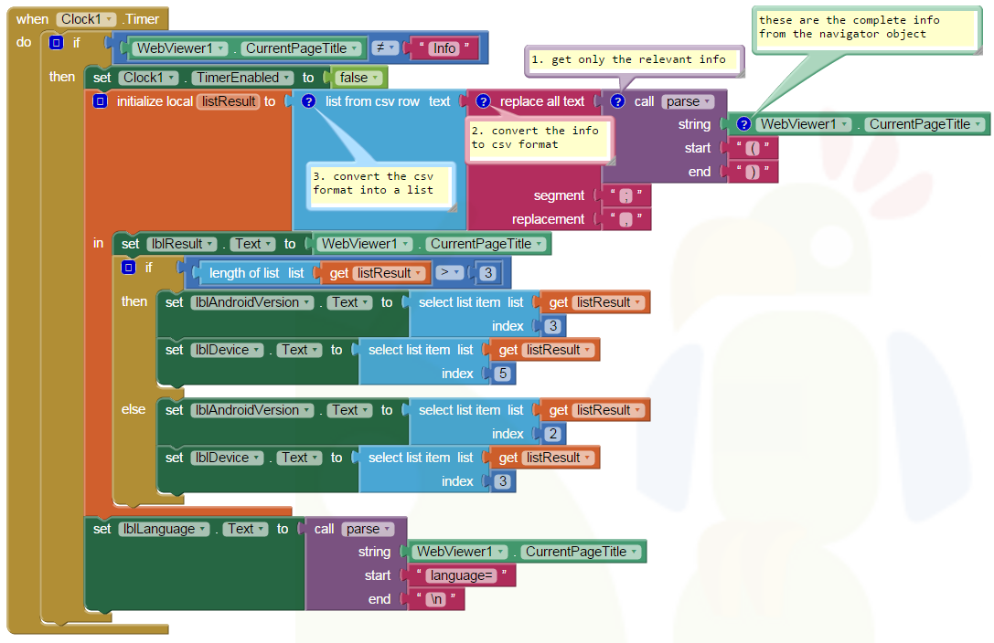This screenshot has height=643, width=994.
Task: Click the "Info" text string field
Action: [444, 48]
